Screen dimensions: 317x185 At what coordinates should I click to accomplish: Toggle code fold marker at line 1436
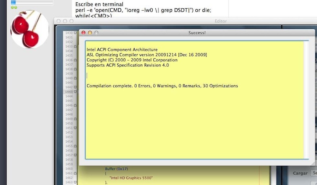(x=75, y=60)
